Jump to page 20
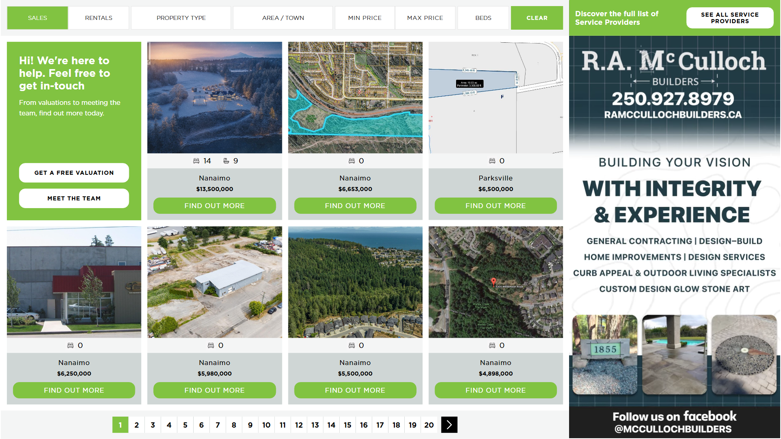This screenshot has width=781, height=439. 429,425
